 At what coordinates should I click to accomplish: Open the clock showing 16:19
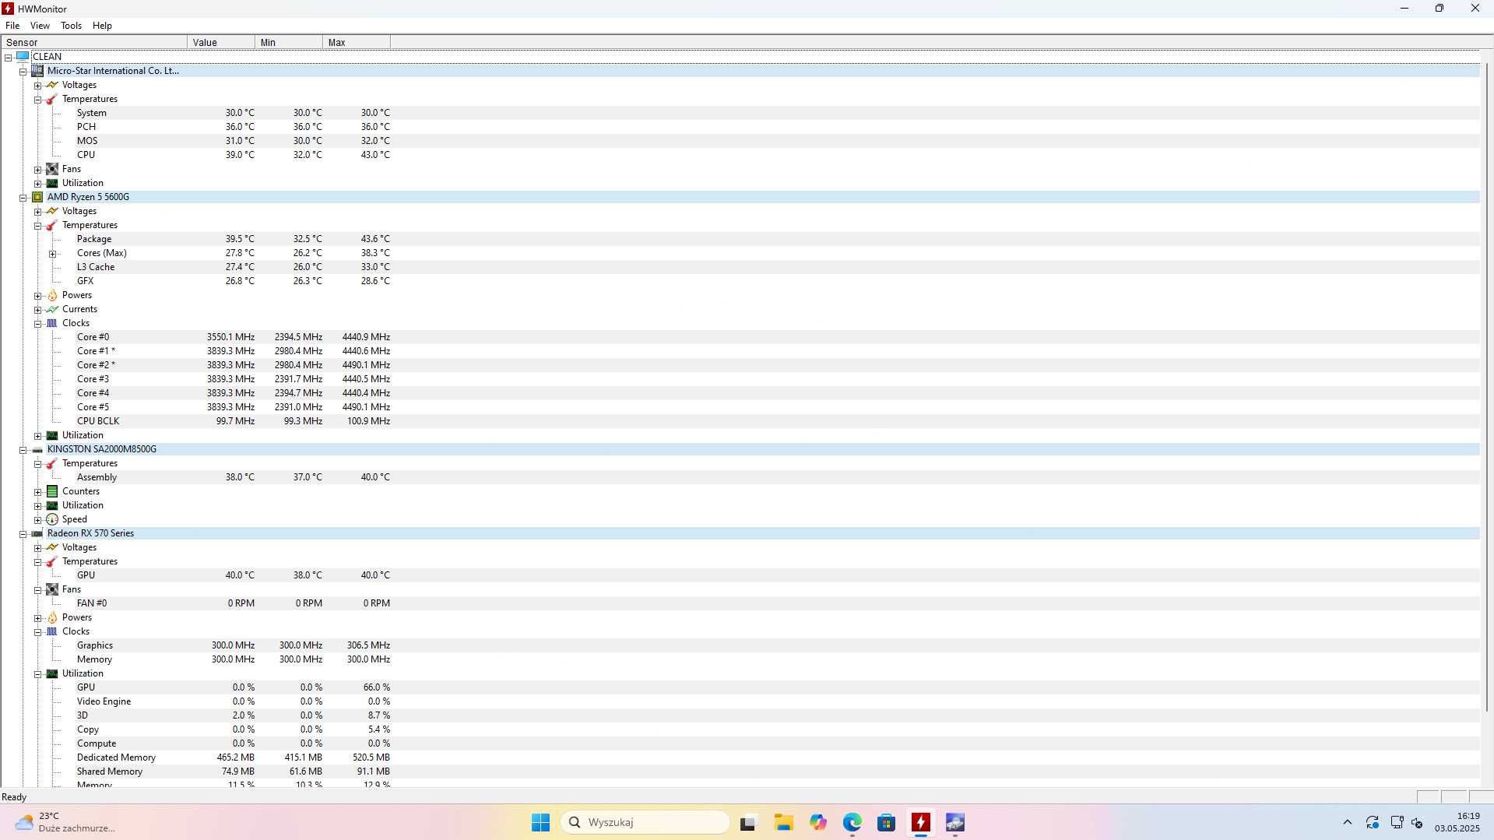1457,822
